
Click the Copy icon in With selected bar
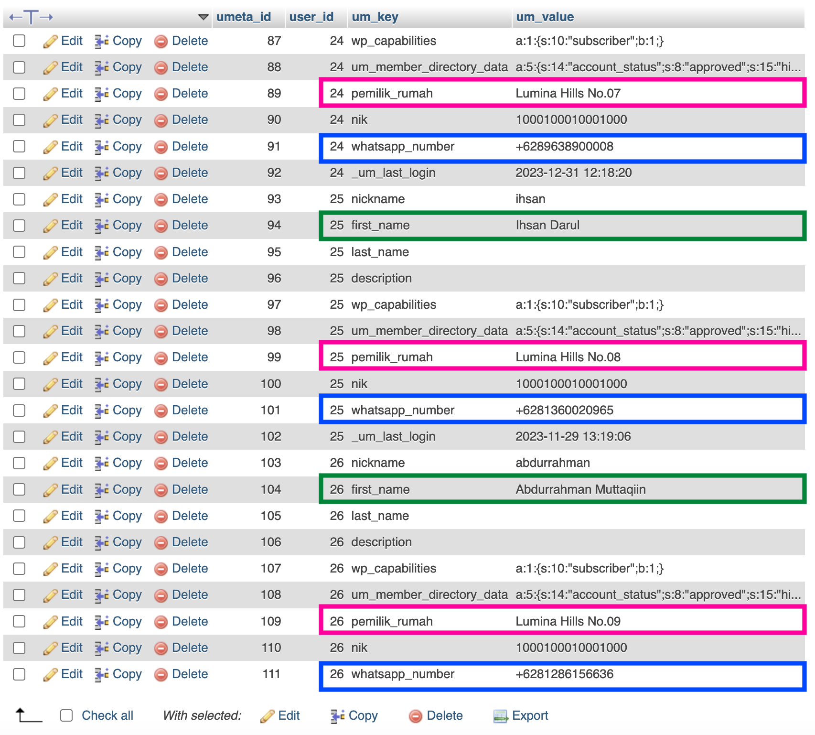click(337, 716)
